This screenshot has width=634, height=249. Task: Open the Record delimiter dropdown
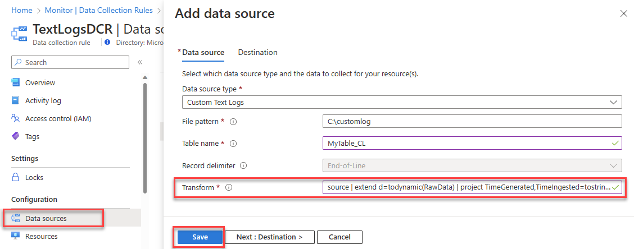click(x=471, y=165)
